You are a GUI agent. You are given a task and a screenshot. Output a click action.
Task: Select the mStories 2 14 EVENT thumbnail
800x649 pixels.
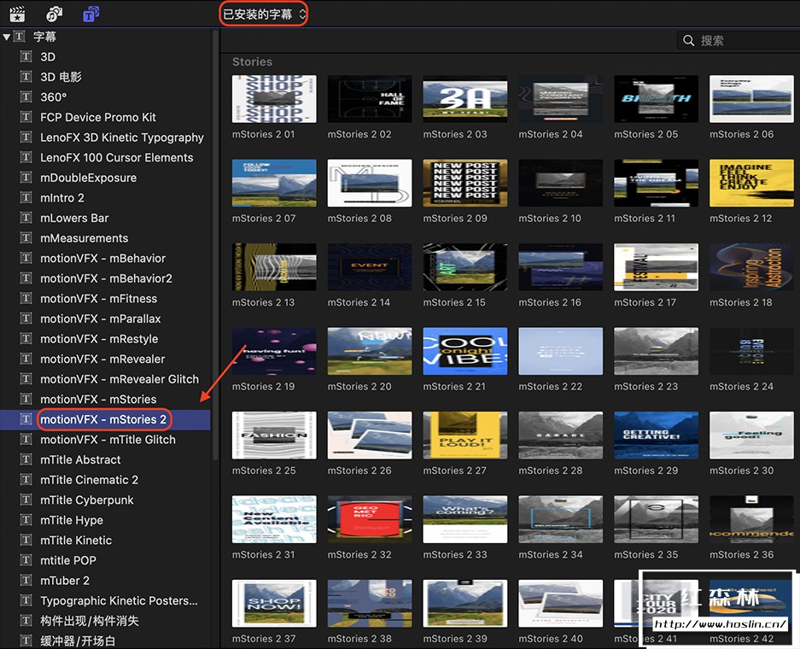370,267
